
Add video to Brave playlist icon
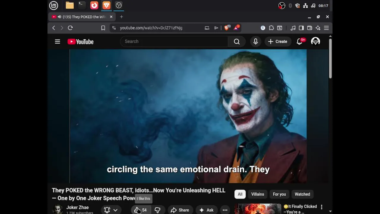pyautogui.click(x=216, y=28)
